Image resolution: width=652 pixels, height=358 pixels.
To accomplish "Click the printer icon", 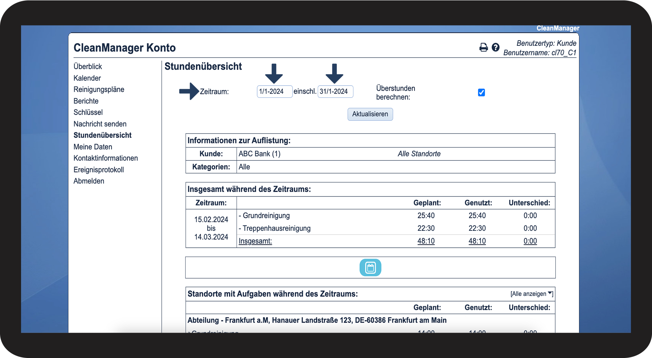I will (483, 47).
